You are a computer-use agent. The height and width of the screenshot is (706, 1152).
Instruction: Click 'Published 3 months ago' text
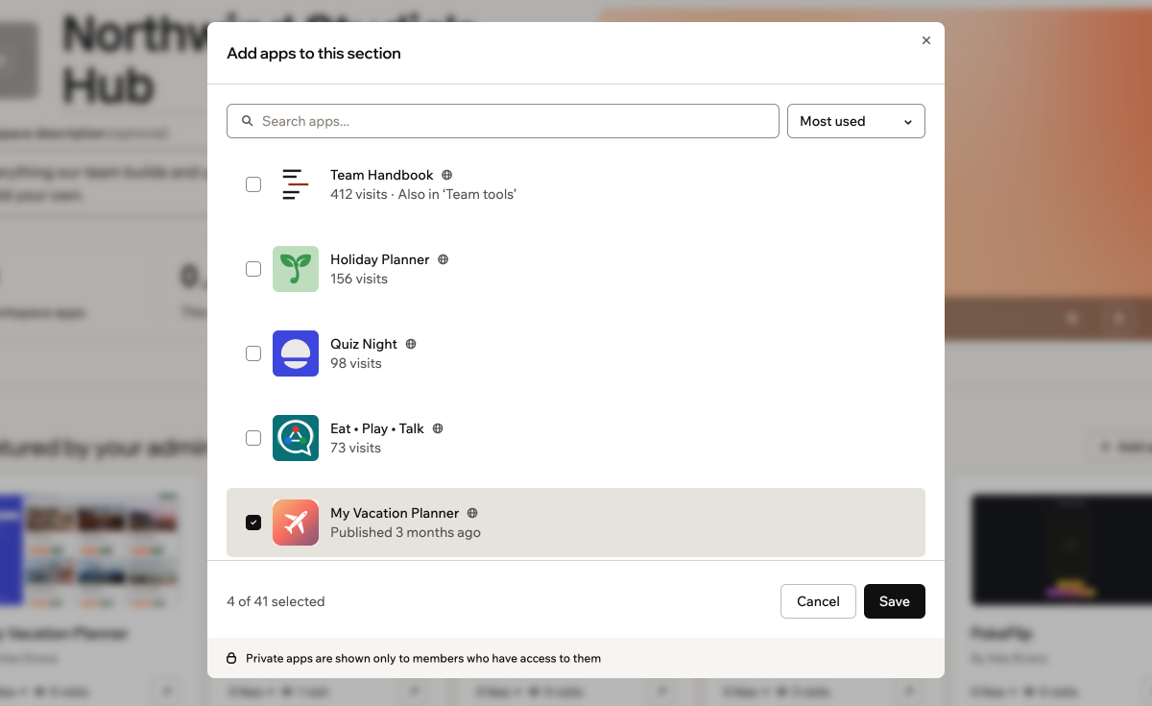click(405, 532)
